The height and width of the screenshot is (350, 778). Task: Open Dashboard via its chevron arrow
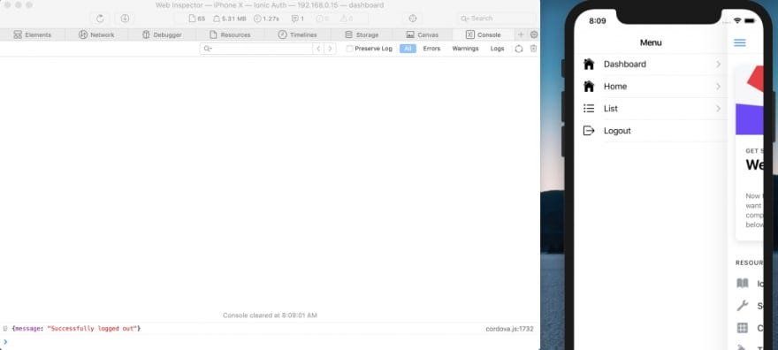[718, 65]
